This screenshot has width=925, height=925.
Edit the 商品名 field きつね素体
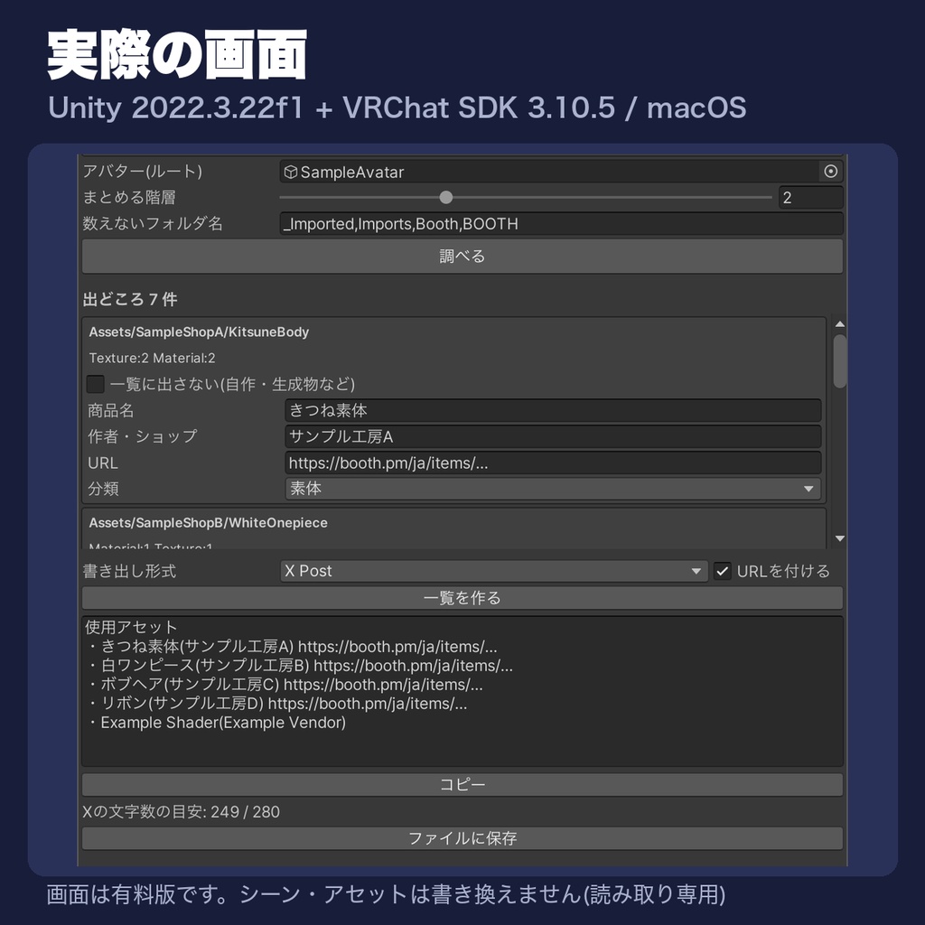click(553, 410)
